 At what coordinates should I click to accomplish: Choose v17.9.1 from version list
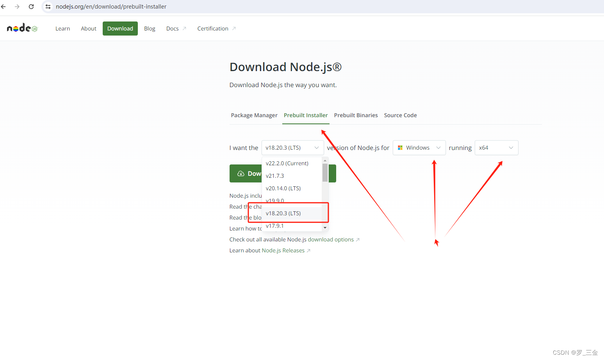pyautogui.click(x=292, y=226)
